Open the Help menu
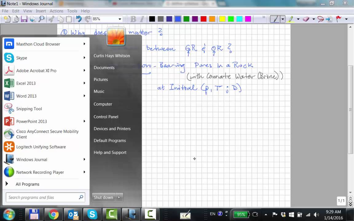The image size is (354, 221). tap(85, 11)
